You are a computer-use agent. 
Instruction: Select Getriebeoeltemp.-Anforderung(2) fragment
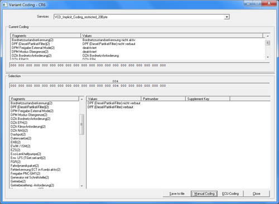[x=32, y=185]
